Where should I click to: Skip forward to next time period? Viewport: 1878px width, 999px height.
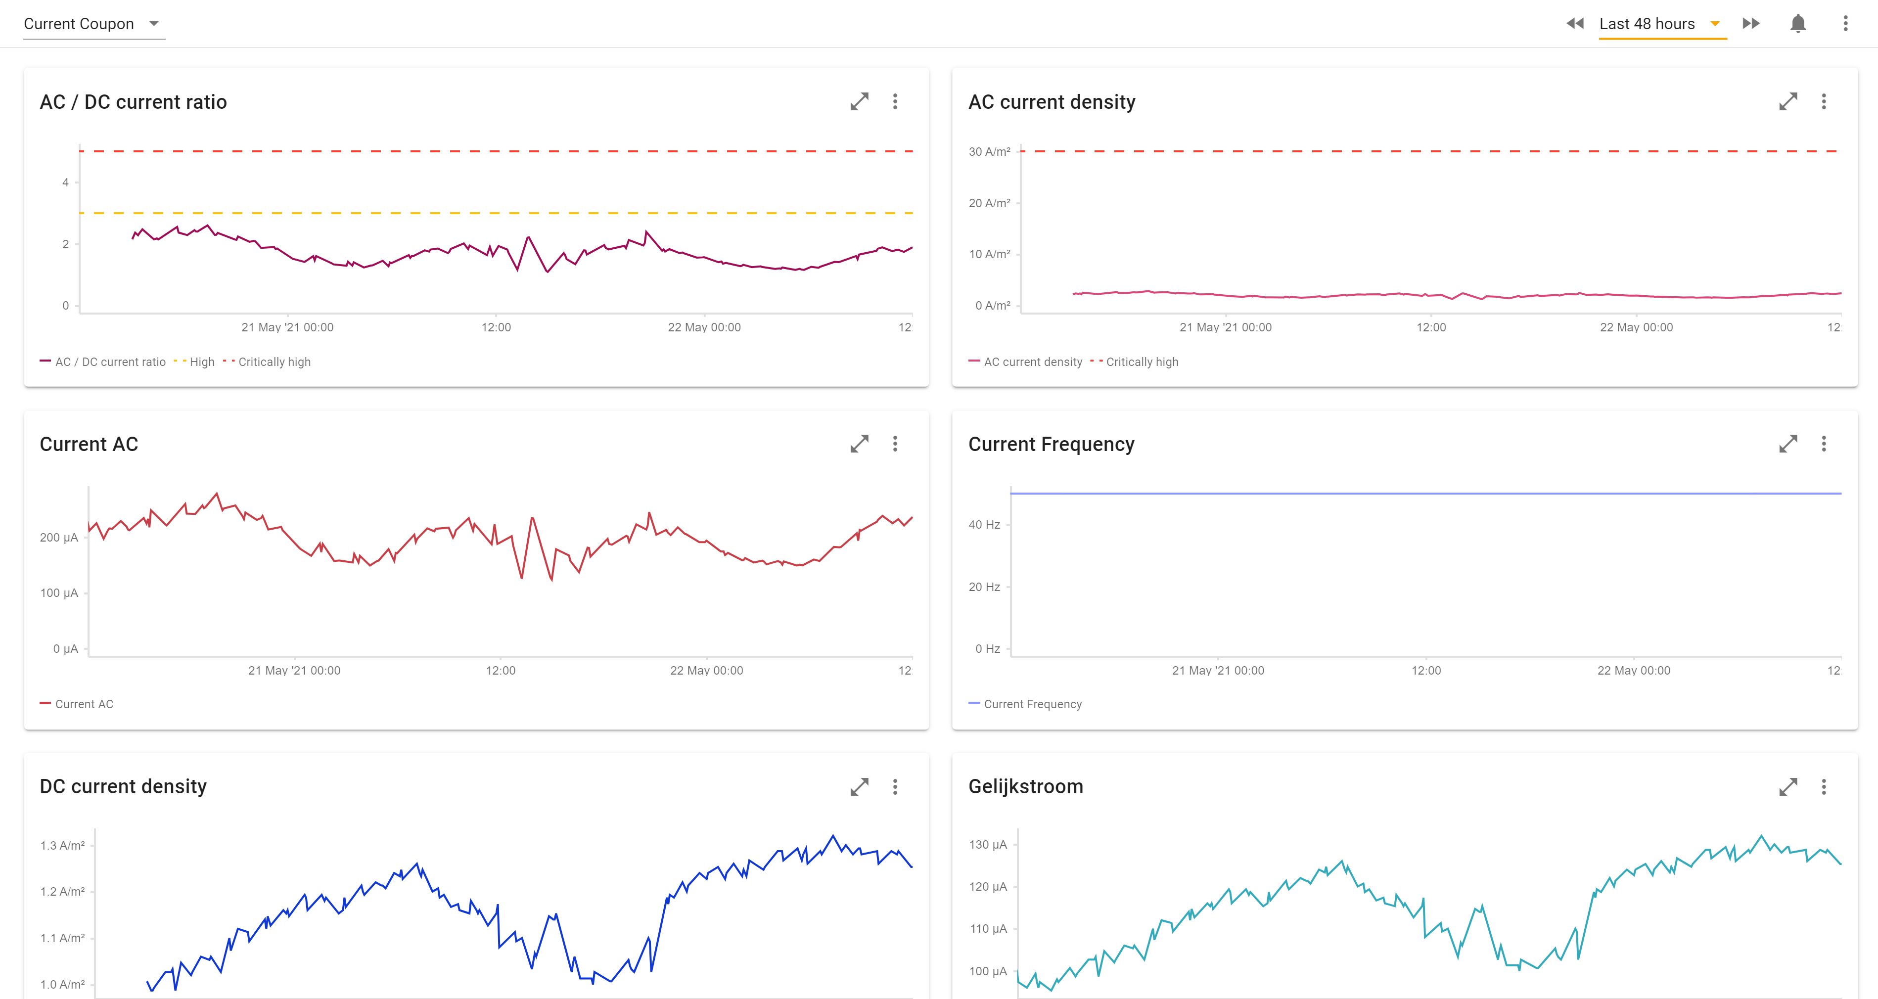click(x=1751, y=24)
